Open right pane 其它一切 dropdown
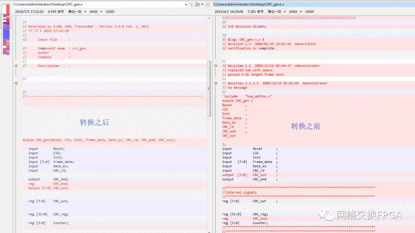This screenshot has height=233, width=415. pos(277,11)
